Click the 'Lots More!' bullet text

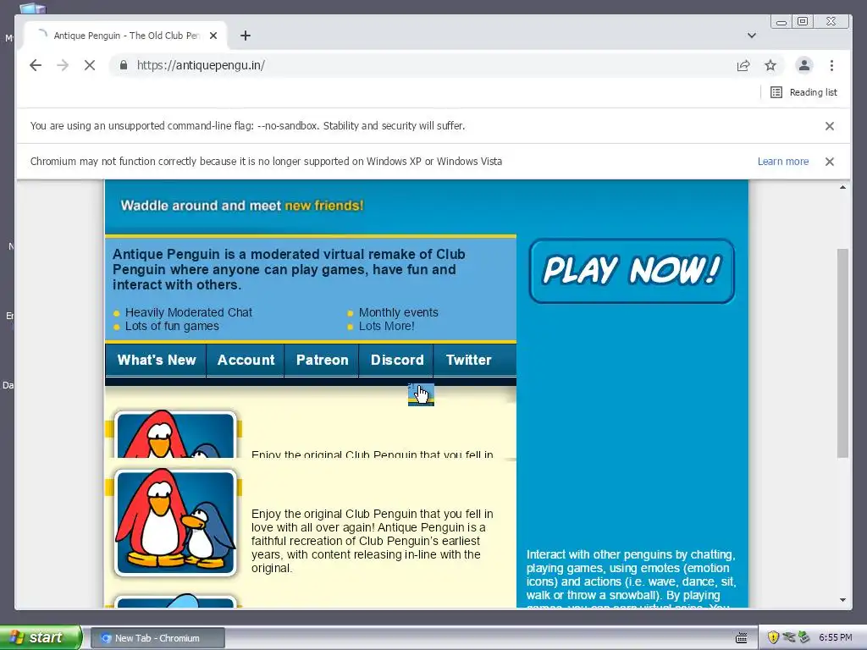click(x=386, y=326)
